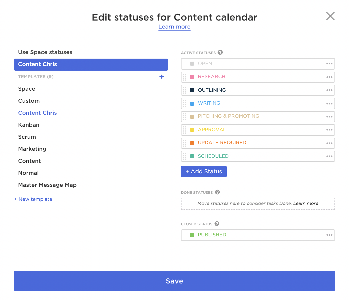Select the Kanban template
The height and width of the screenshot is (300, 349).
coord(29,125)
